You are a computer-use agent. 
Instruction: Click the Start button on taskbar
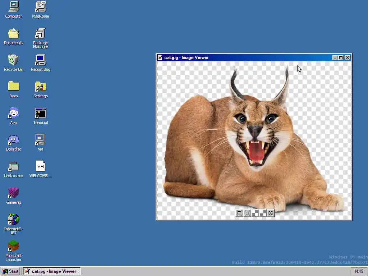click(10, 271)
